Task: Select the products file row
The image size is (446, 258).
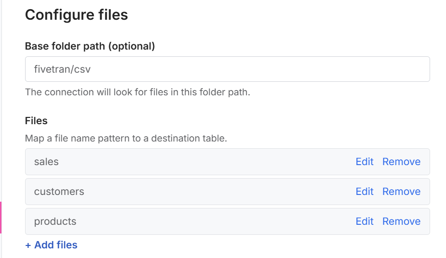Action: [193, 221]
